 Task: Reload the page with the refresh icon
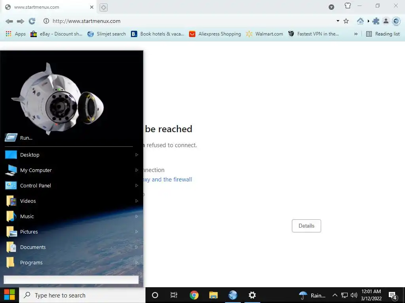tap(32, 21)
